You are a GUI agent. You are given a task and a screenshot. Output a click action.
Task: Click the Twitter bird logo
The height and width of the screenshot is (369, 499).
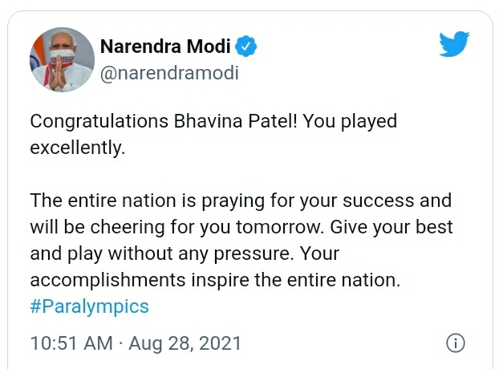pyautogui.click(x=456, y=46)
